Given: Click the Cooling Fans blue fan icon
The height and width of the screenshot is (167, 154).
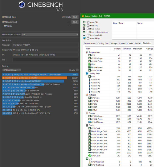Looking at the screenshot, I should [x=87, y=73].
